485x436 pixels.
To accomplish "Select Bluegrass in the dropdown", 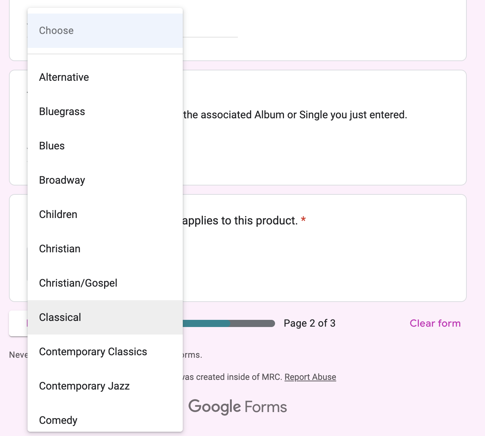I will coord(105,112).
